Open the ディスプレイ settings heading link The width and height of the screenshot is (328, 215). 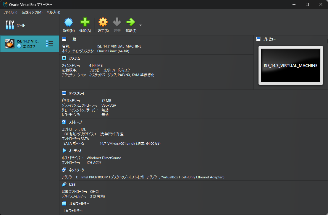click(77, 93)
